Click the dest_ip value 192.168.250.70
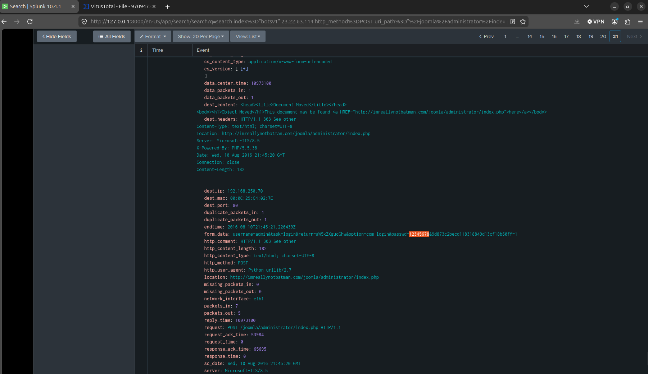 click(x=245, y=191)
